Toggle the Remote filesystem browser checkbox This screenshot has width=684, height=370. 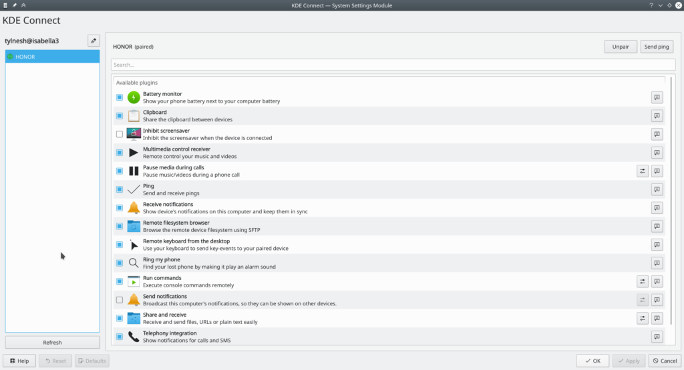point(120,227)
